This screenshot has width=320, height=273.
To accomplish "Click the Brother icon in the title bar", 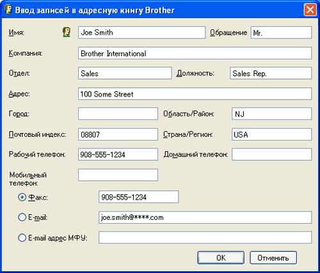I will click(8, 10).
